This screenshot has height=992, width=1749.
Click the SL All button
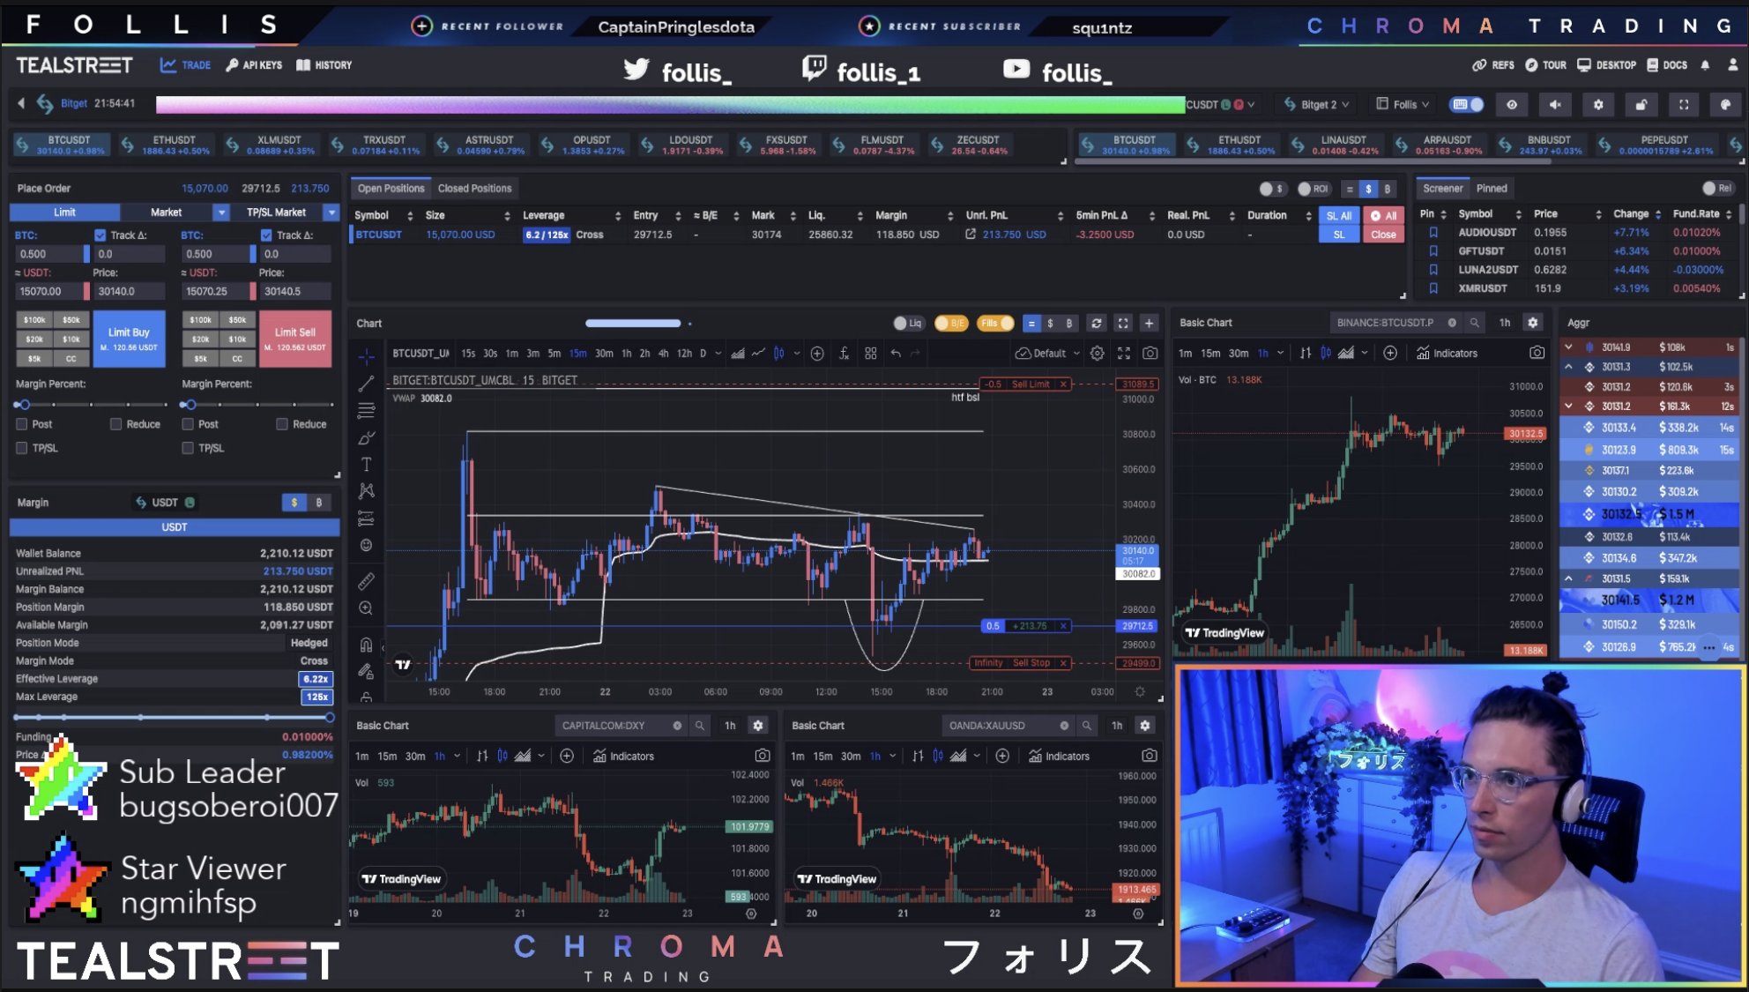click(1338, 215)
